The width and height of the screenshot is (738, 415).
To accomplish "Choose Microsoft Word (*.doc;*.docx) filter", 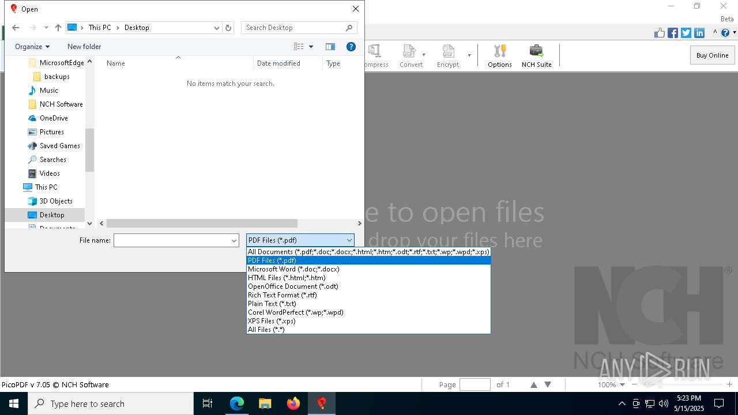I will [368, 269].
